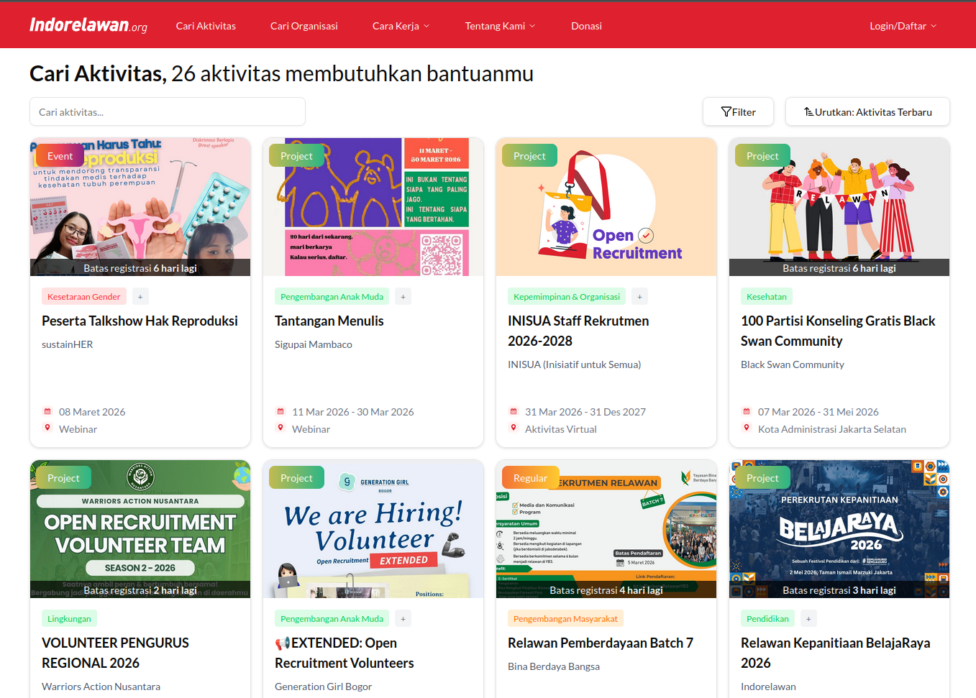
Task: Open 100 Partisi Konseling Gratis Black Swan Community
Action: coord(838,331)
